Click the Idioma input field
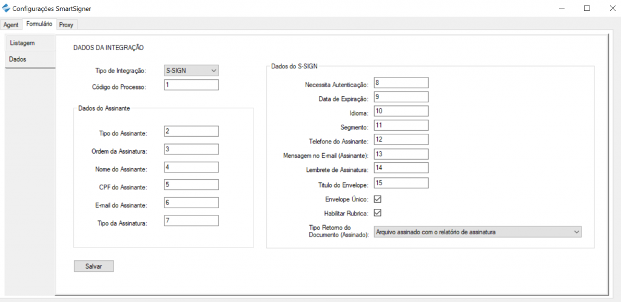This screenshot has width=621, height=302. click(x=401, y=111)
